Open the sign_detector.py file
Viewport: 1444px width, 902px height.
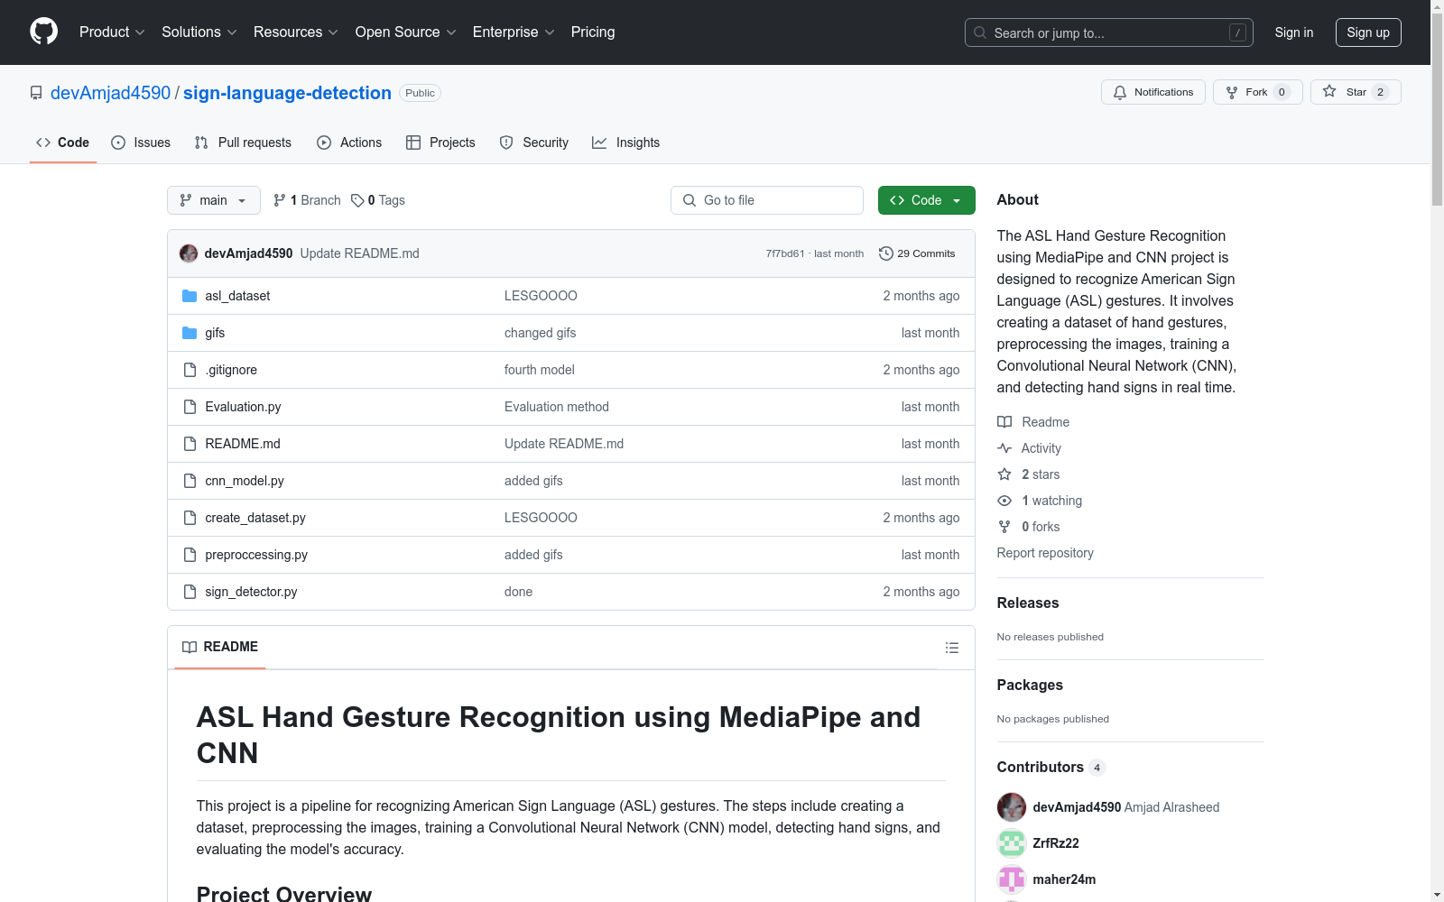click(251, 592)
